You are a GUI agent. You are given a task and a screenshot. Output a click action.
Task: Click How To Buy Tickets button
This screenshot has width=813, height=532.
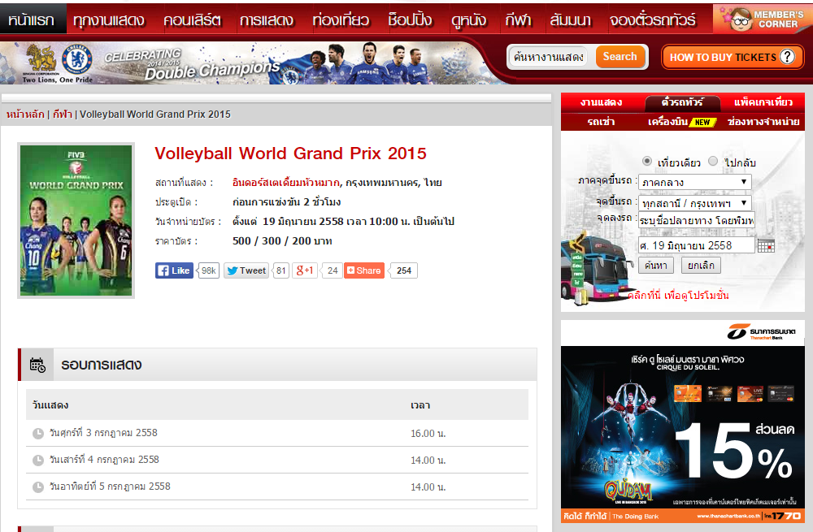point(733,57)
